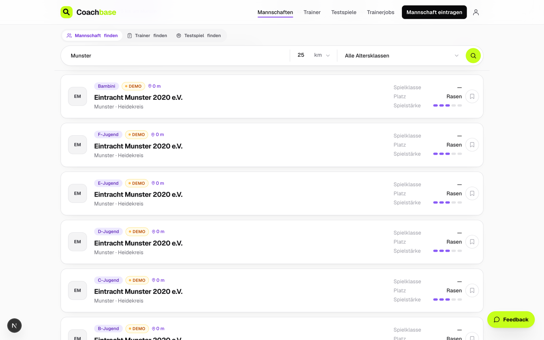This screenshot has height=340, width=544.
Task: Click the Mannschaft eintragen button
Action: pos(434,12)
